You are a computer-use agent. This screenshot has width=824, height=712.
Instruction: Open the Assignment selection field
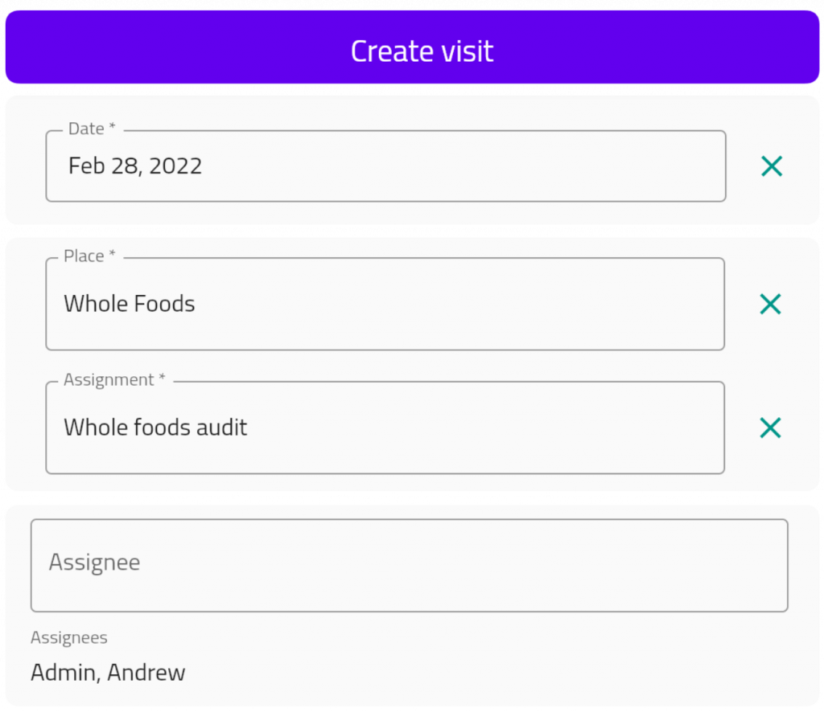[x=385, y=428]
